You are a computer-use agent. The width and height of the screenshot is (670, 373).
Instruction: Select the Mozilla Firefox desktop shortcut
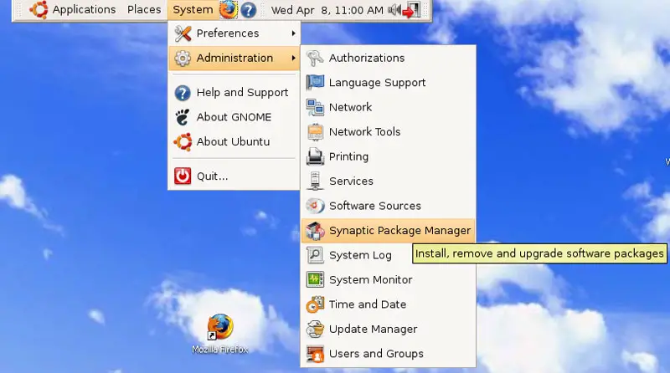[220, 334]
